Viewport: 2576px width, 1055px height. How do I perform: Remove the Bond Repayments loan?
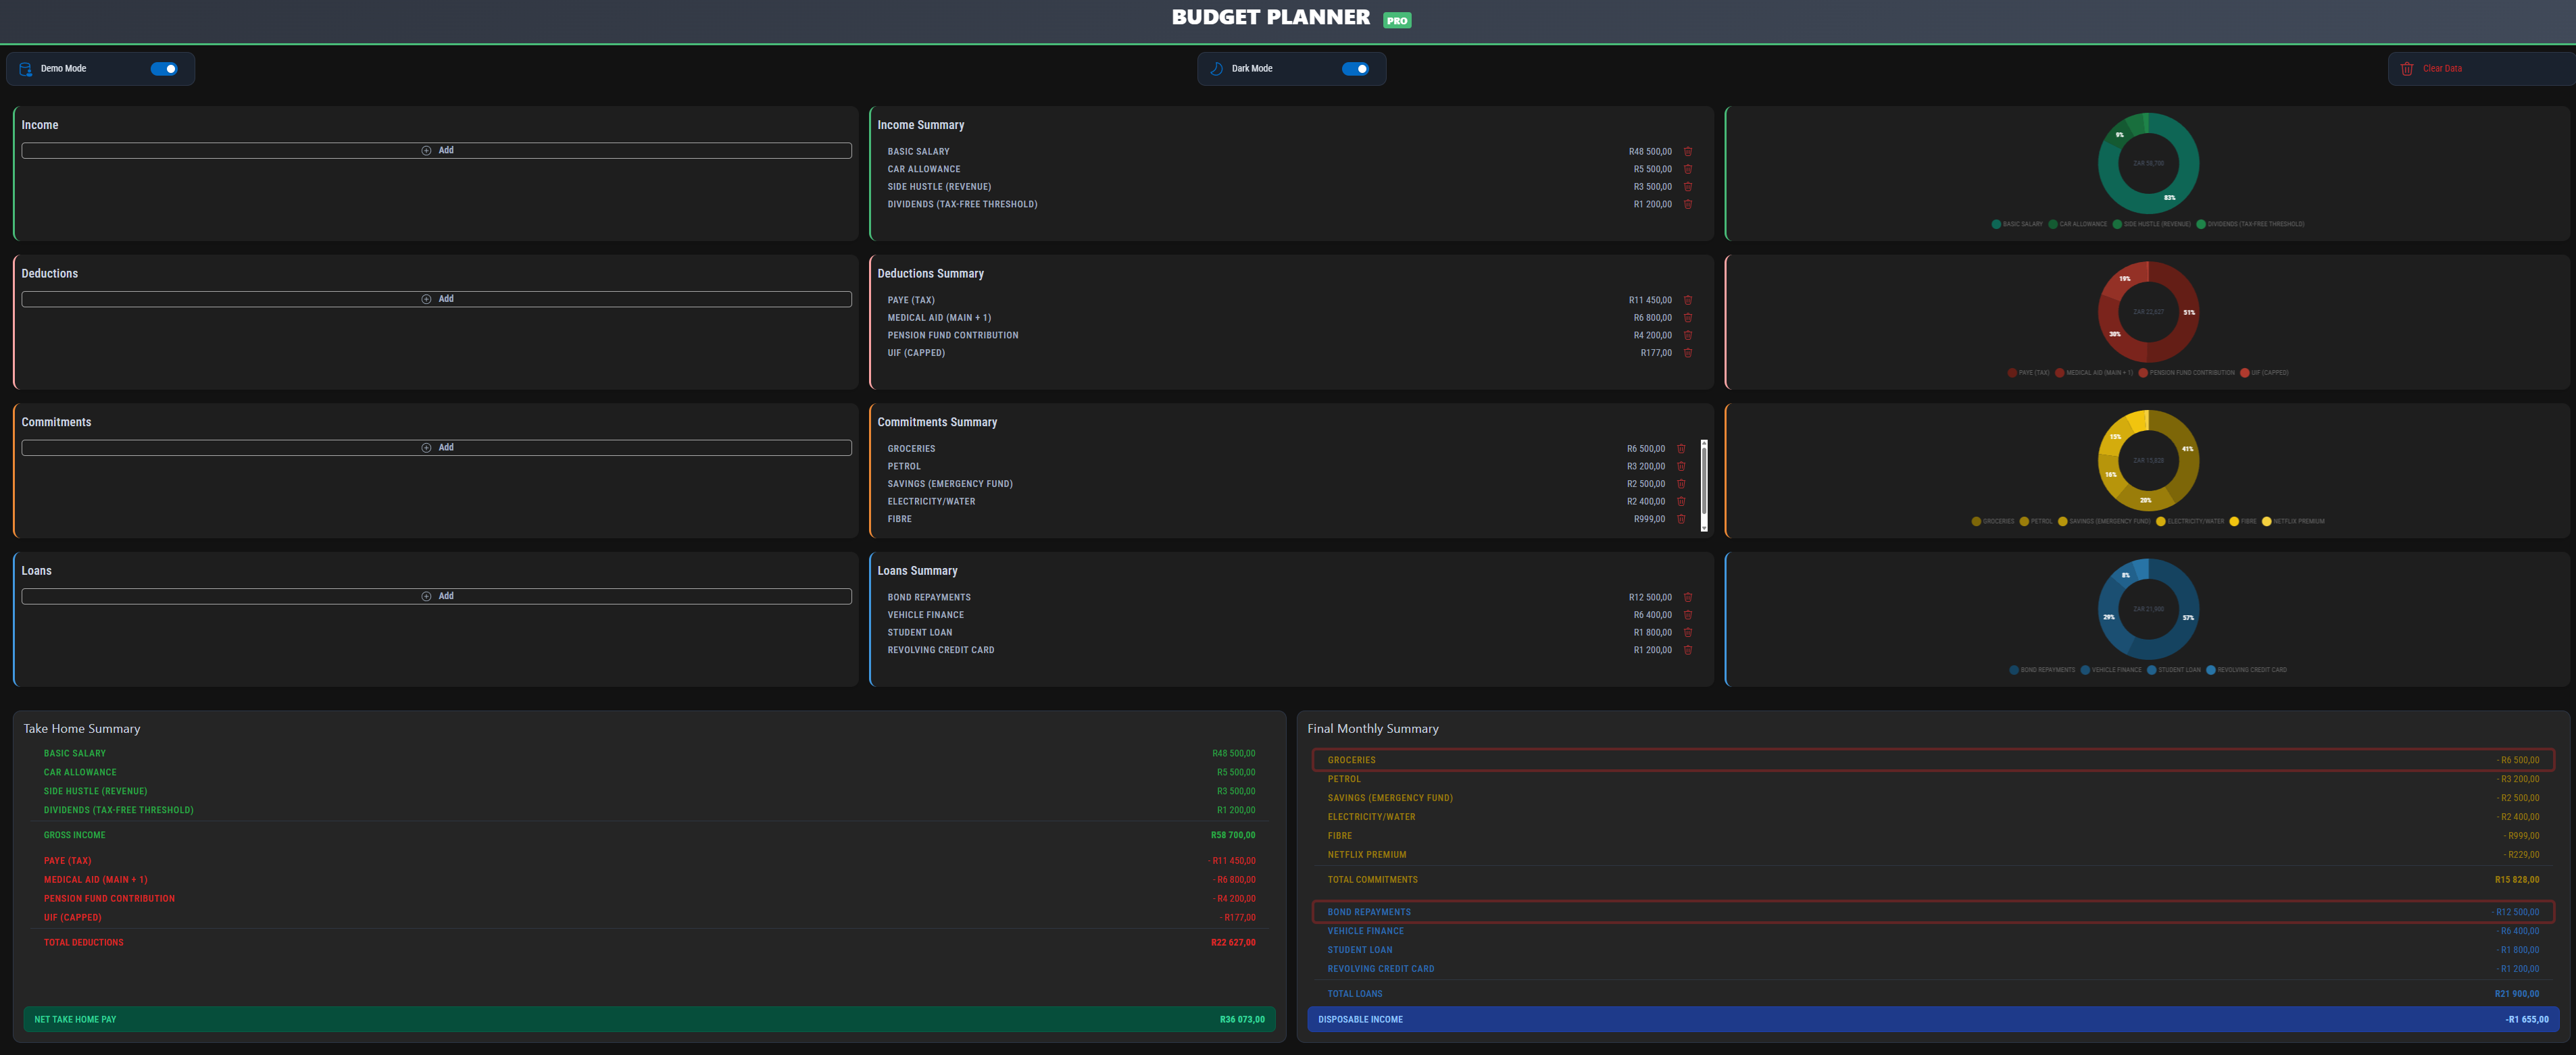(x=1688, y=598)
